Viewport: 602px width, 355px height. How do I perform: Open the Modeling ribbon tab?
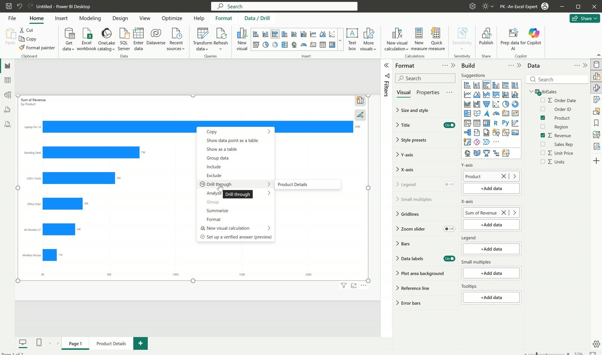[90, 18]
